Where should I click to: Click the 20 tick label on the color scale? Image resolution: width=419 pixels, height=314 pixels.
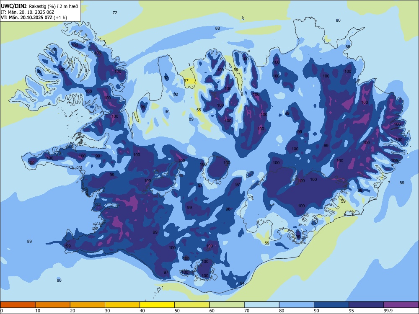tap(72, 311)
